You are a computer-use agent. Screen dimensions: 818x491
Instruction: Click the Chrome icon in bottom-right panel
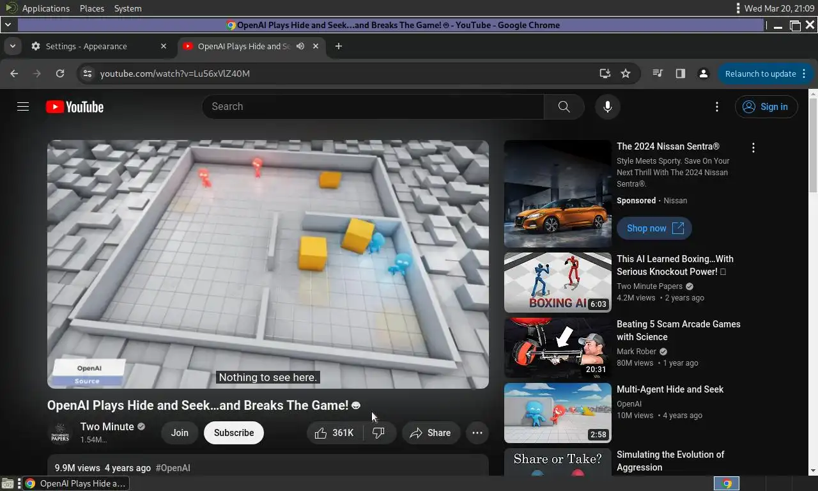click(x=727, y=483)
